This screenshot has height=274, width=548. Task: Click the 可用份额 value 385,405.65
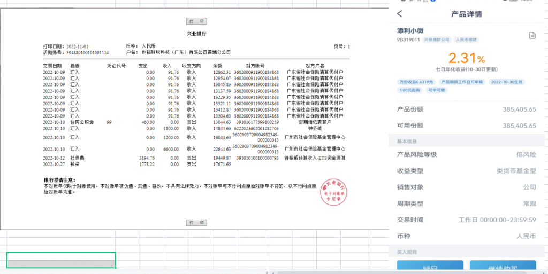click(x=519, y=126)
